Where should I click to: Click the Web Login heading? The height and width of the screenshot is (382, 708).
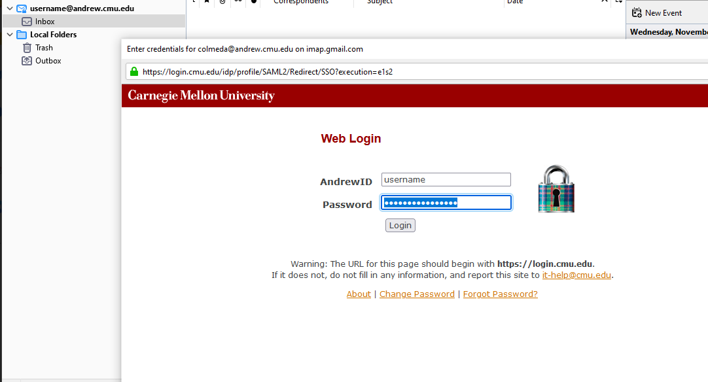351,139
